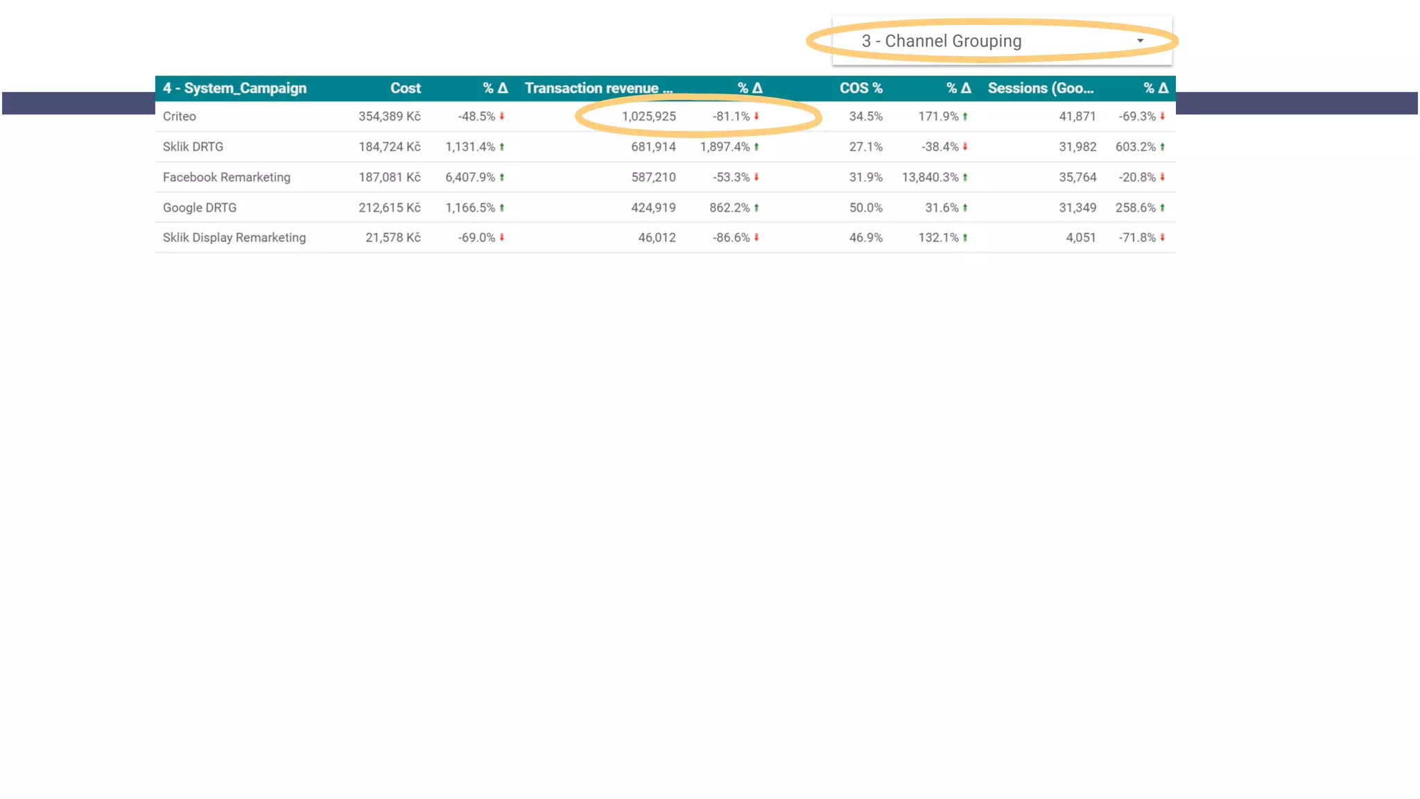The height and width of the screenshot is (799, 1420).
Task: Click the Sklik Display Remarketing row label
Action: tap(234, 238)
